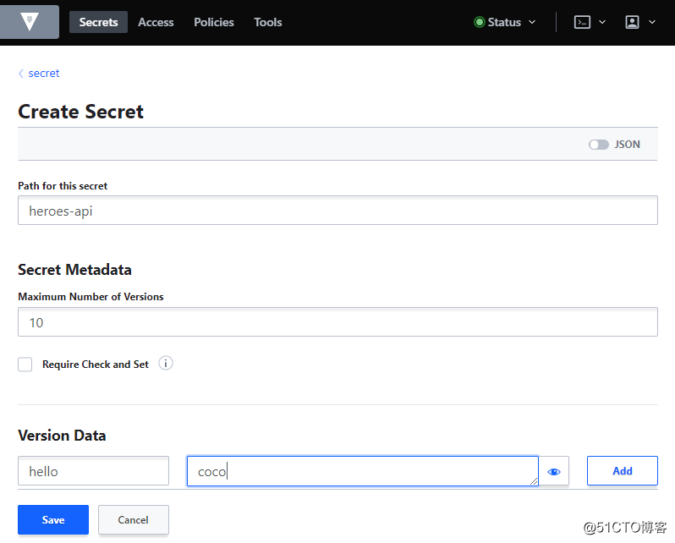Click the Vault logo icon
Image resolution: width=675 pixels, height=543 pixels.
pos(30,21)
